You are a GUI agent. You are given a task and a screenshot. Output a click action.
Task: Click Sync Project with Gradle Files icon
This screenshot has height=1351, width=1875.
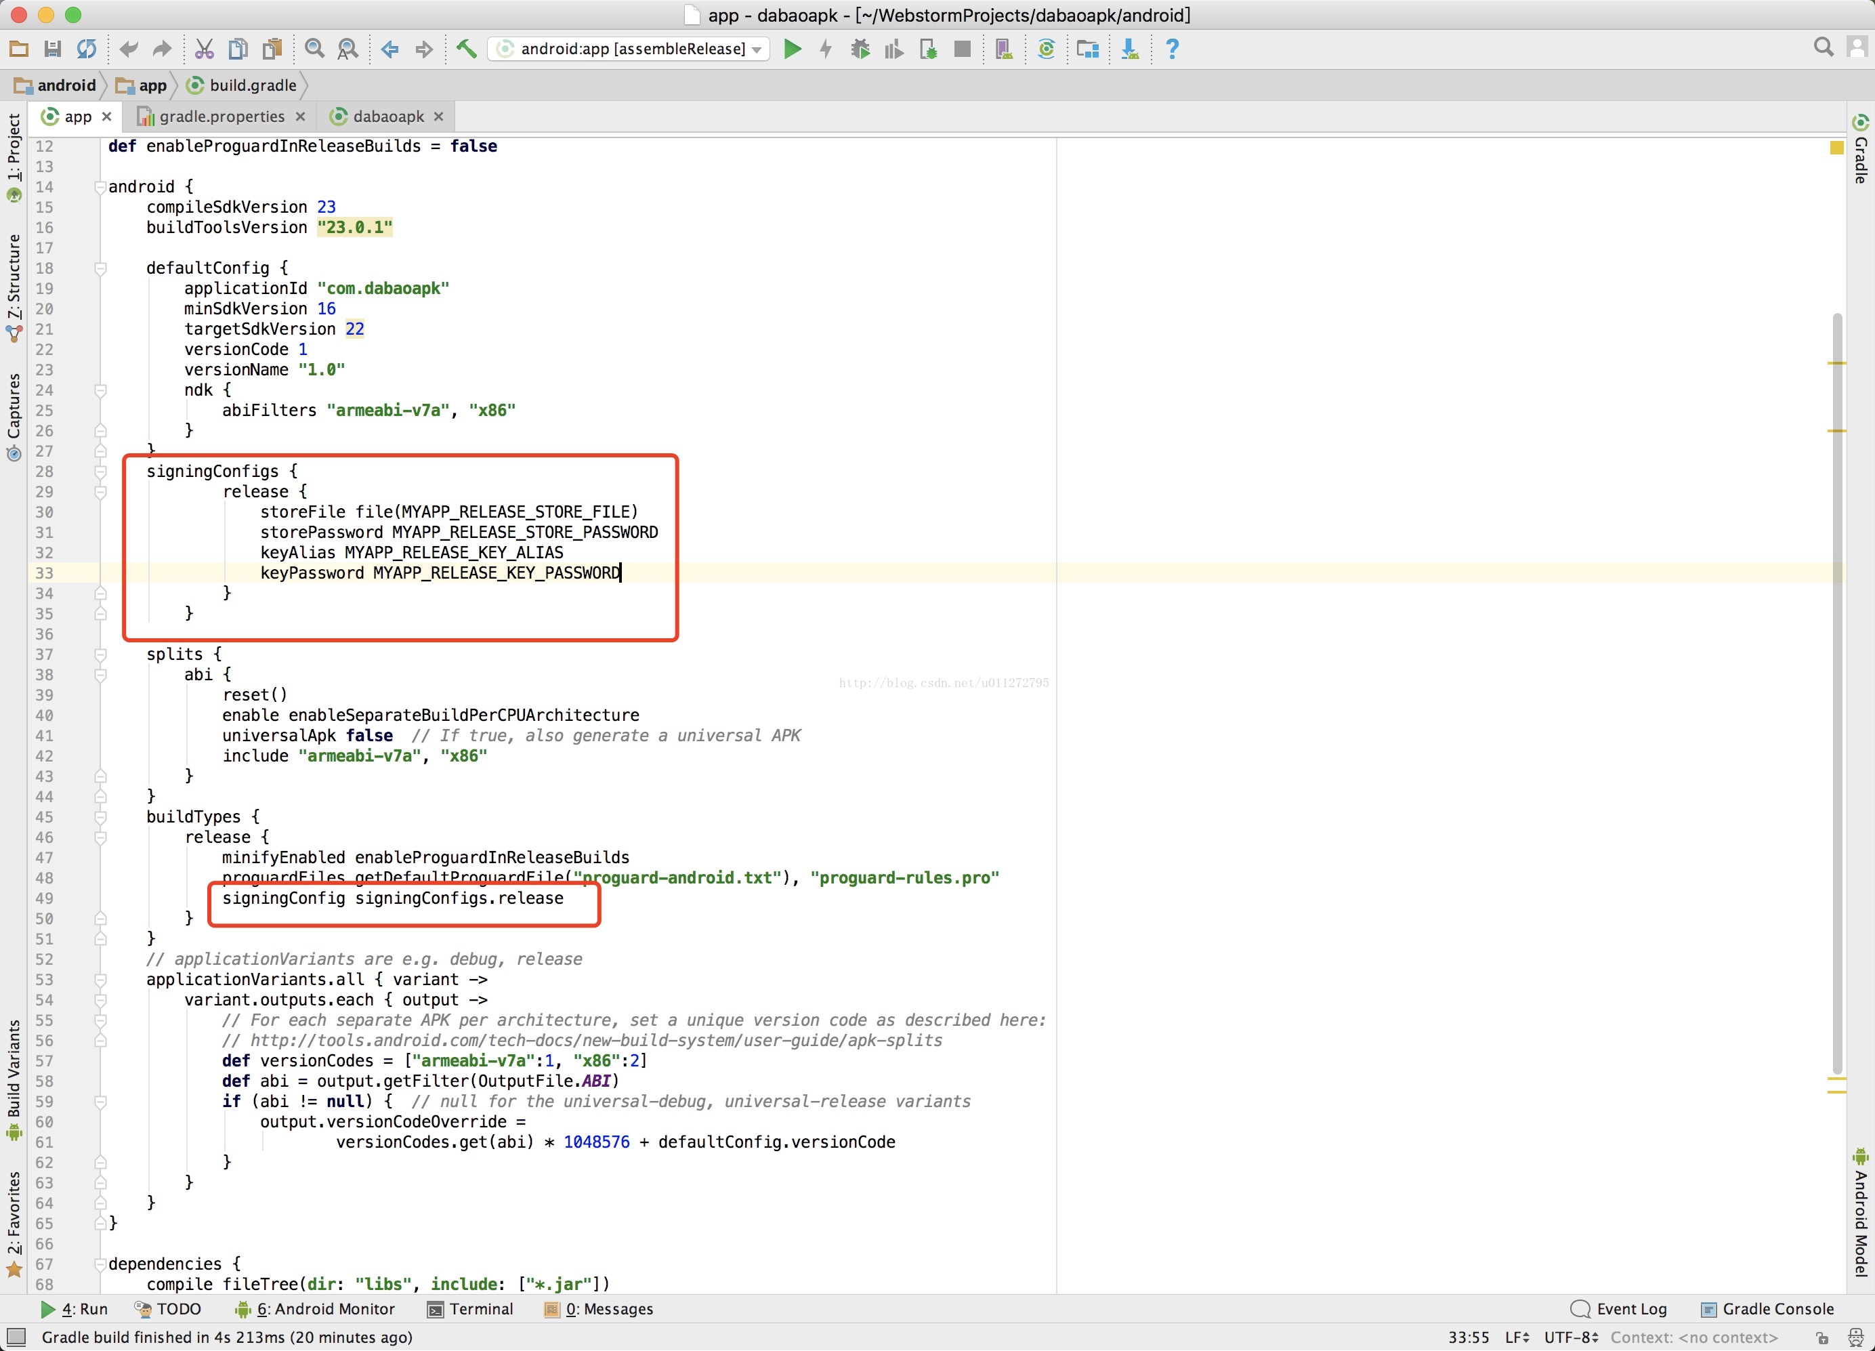(x=1046, y=49)
